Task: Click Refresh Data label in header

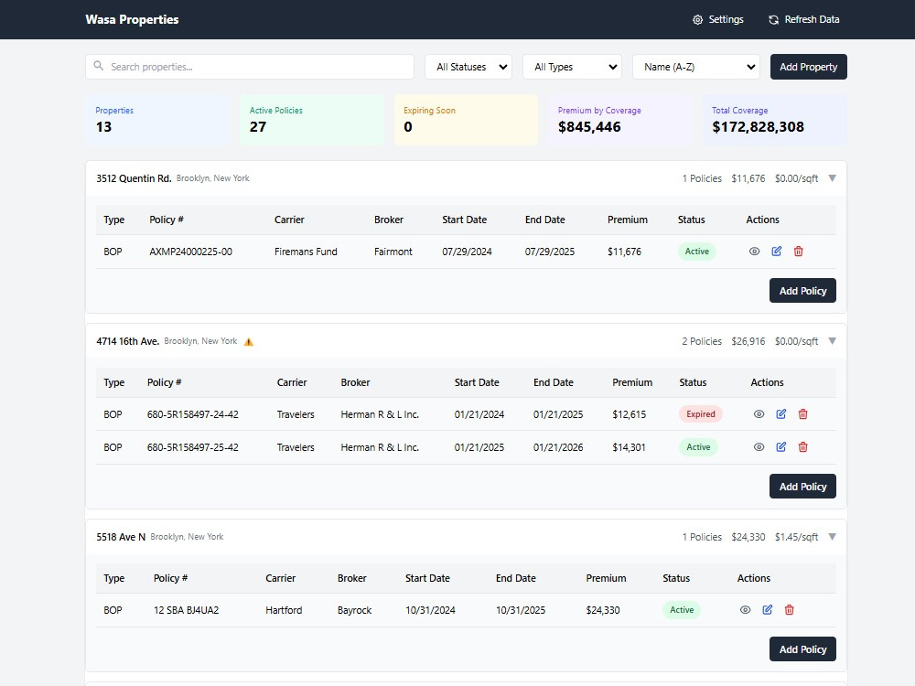Action: (x=812, y=19)
